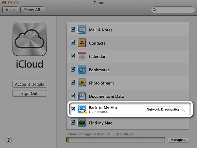Toggle the Find My Mac checkbox
The image size is (197, 148).
(x=73, y=123)
